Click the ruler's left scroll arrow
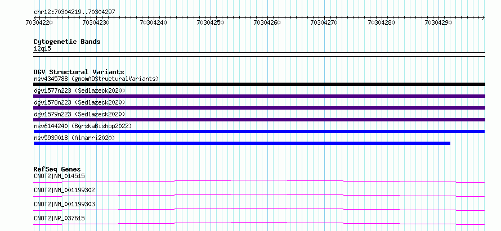The height and width of the screenshot is (231, 501). pyautogui.click(x=35, y=17)
